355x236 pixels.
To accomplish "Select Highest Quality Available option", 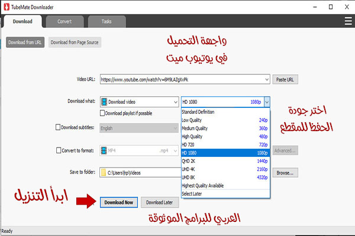I will tap(225, 185).
